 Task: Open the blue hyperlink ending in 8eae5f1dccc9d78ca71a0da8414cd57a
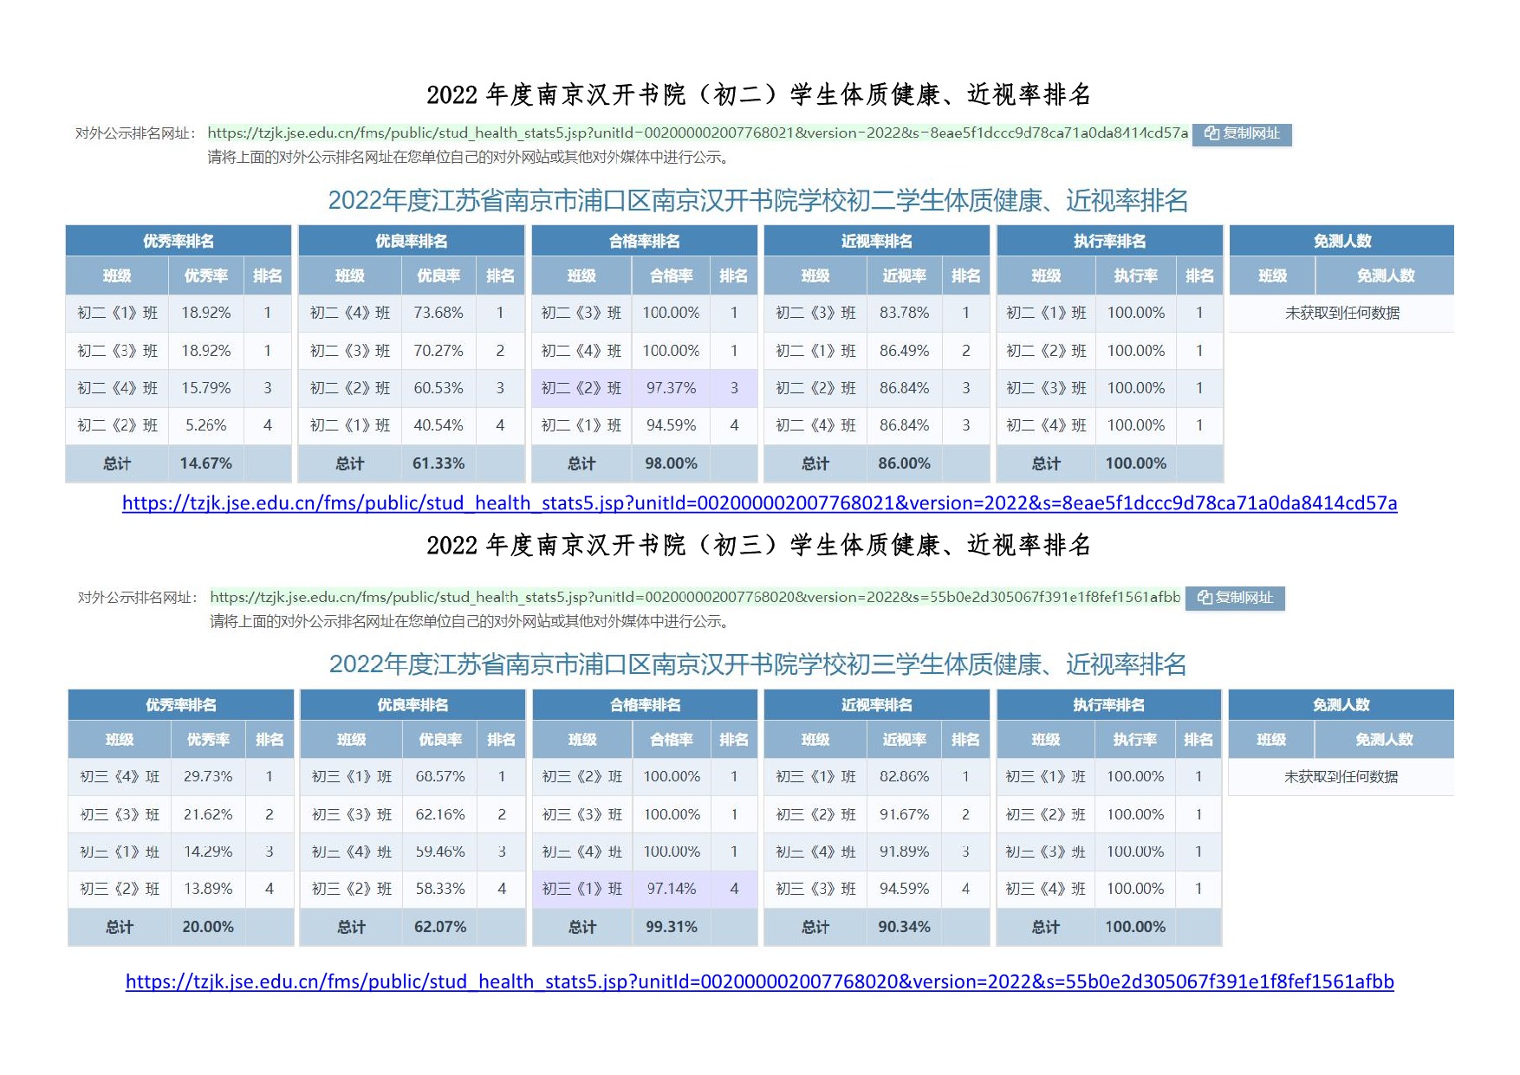point(759,503)
